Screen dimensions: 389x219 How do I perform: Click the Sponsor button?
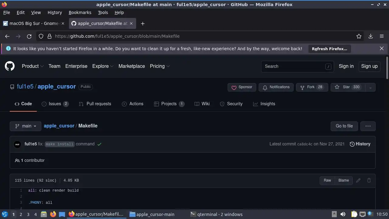[242, 87]
